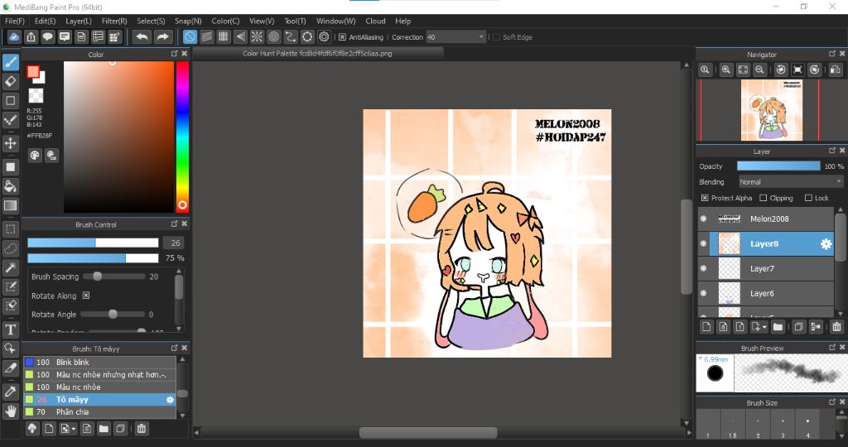
Task: Delete brush with the Brush panel trash icon
Action: (x=141, y=429)
